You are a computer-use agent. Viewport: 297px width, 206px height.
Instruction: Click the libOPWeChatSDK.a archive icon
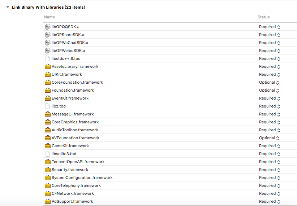[x=47, y=43]
